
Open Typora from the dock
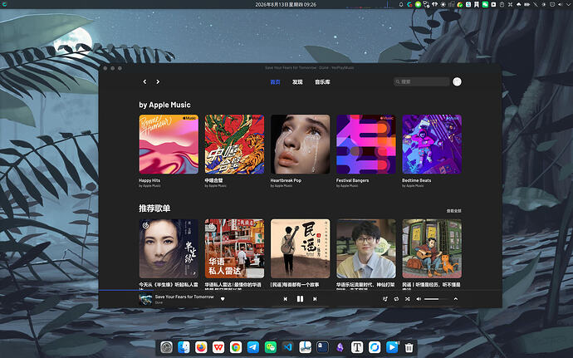pos(357,347)
